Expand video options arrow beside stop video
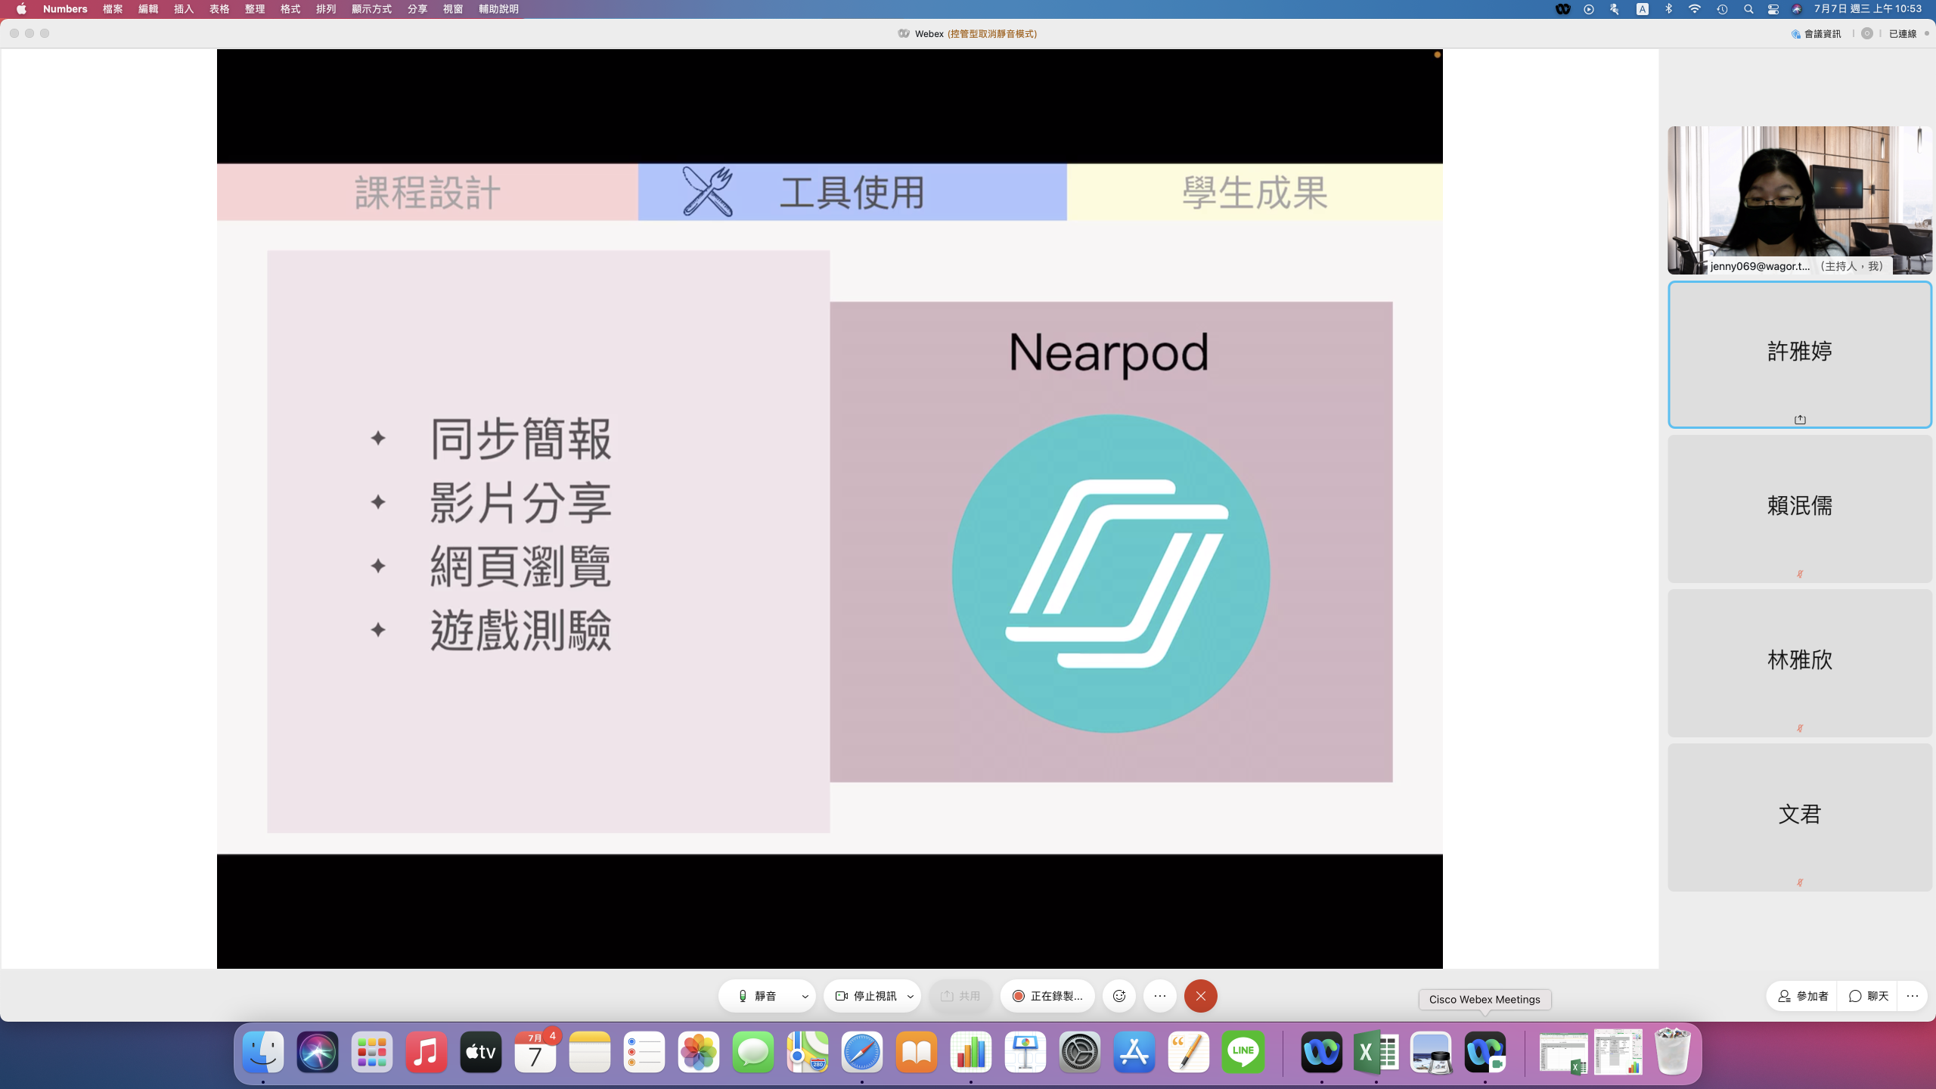This screenshot has width=1936, height=1089. [911, 996]
